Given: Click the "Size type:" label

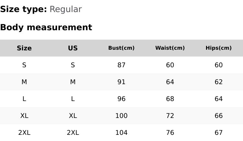Looking at the screenshot, I should [x=23, y=9].
